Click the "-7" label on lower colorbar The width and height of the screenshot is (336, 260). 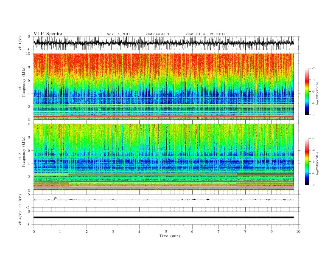pyautogui.click(x=313, y=185)
